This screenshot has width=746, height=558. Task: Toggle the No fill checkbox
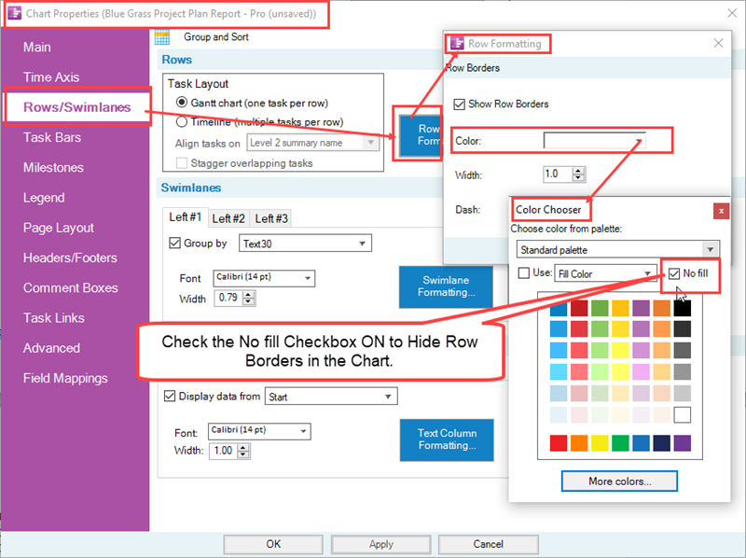(673, 273)
